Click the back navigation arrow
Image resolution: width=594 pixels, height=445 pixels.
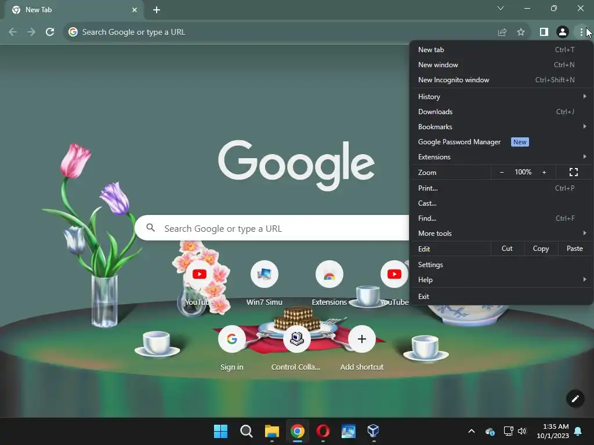click(13, 32)
